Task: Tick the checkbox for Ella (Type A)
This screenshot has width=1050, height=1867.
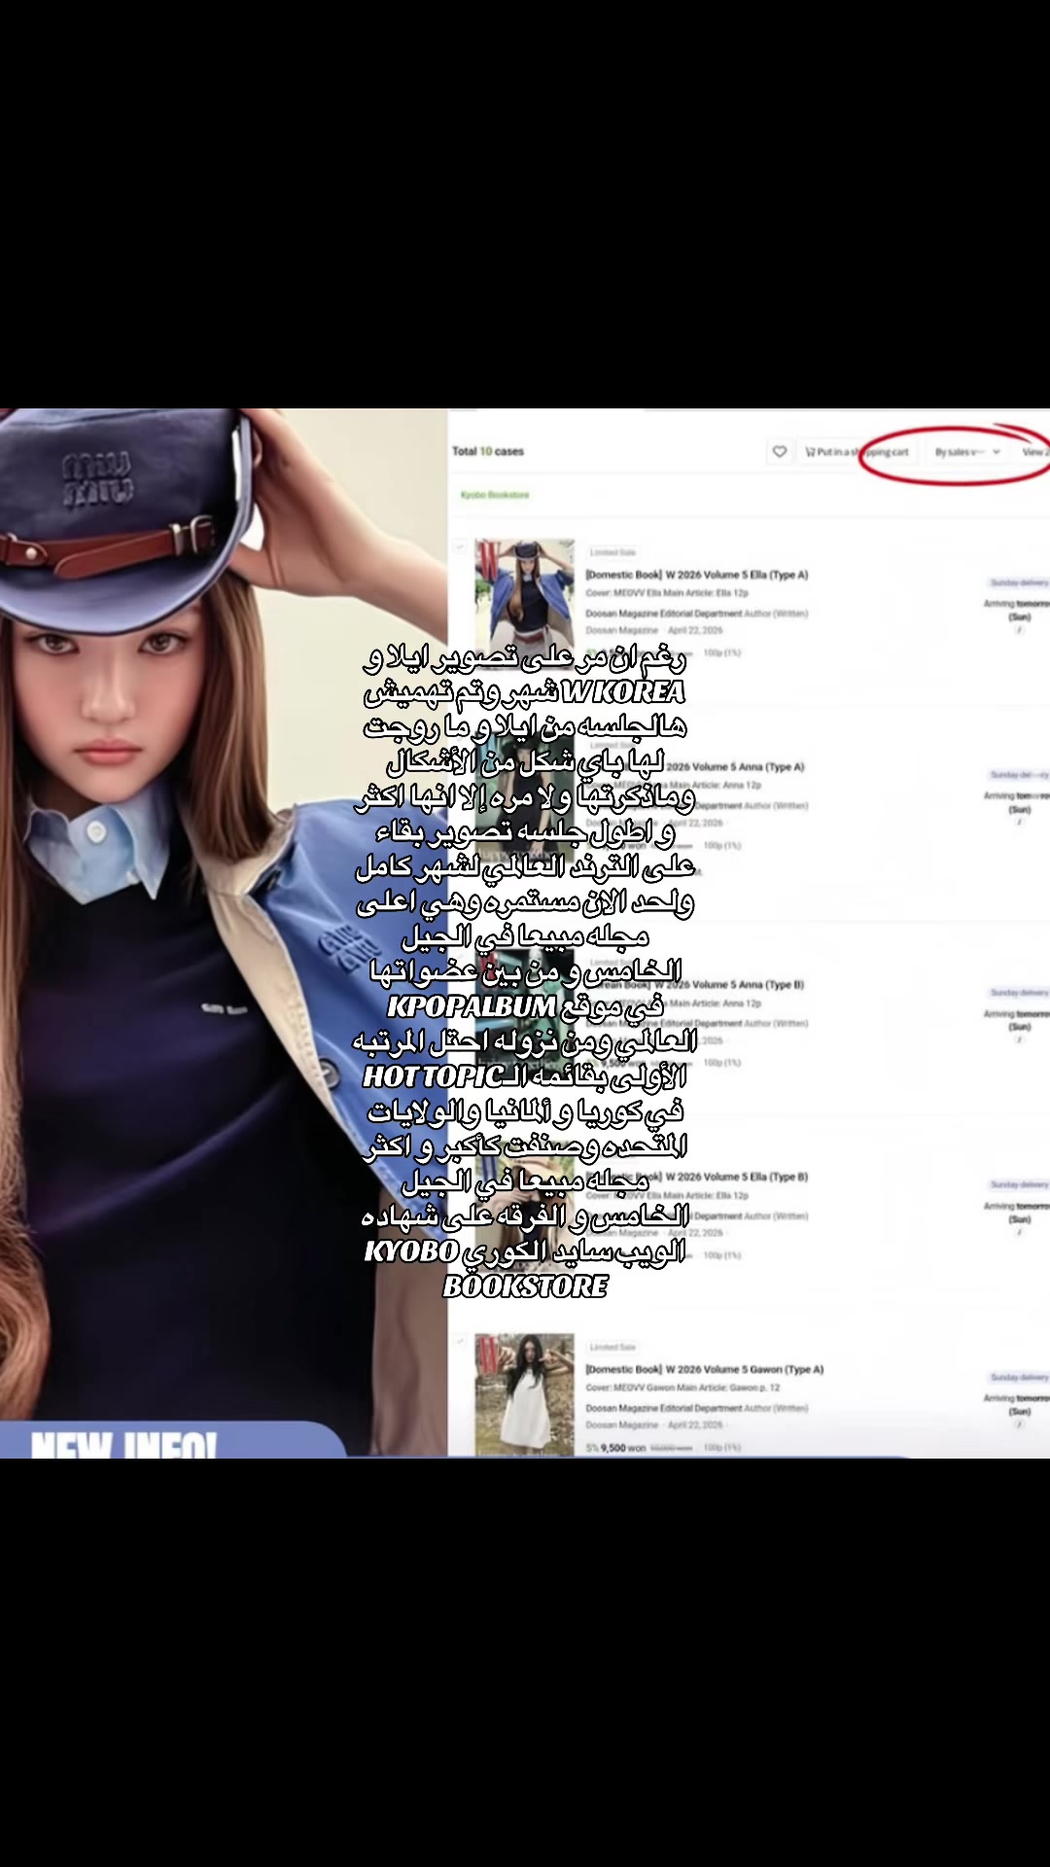Action: click(459, 546)
